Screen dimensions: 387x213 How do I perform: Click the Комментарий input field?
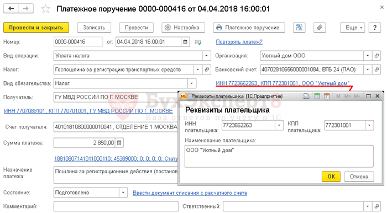point(116,206)
